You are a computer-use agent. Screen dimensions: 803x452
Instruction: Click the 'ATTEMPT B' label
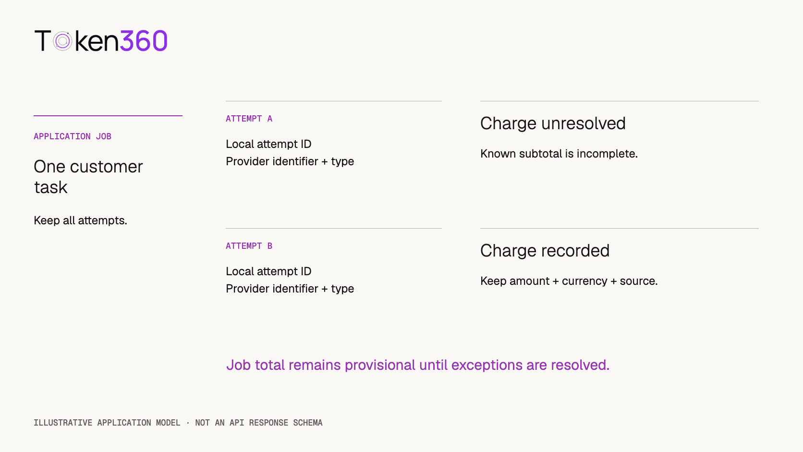coord(249,246)
